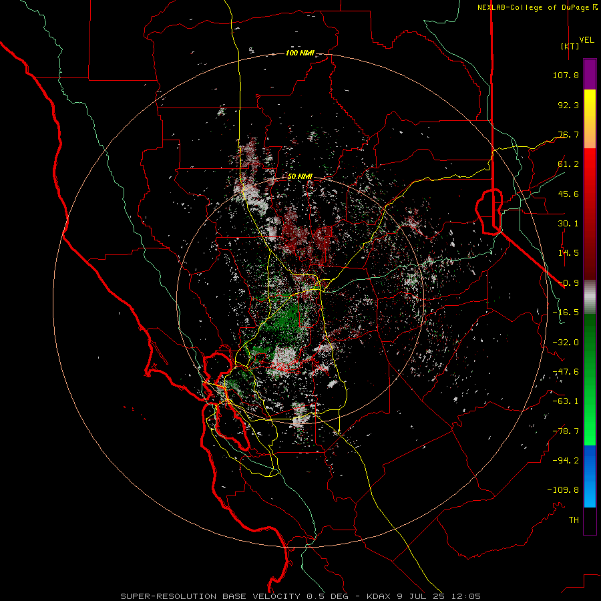The image size is (601, 601).
Task: Click the 30.1 legend value
Action: (x=568, y=224)
